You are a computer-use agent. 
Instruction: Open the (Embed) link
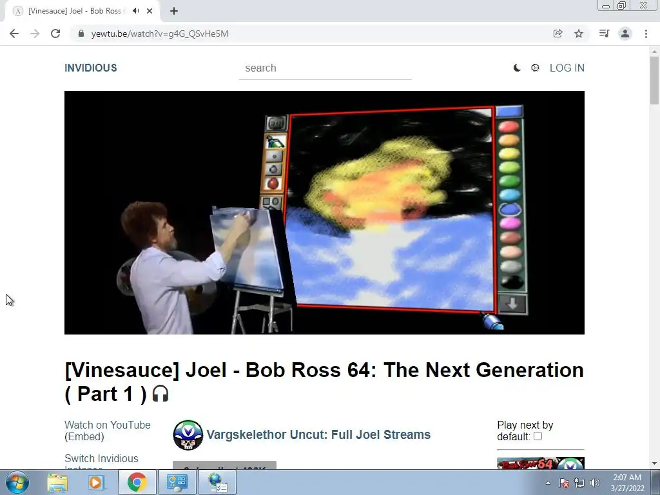pos(84,437)
